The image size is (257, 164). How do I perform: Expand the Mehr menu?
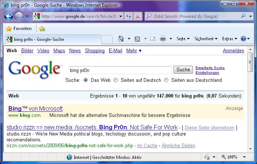tap(134, 50)
